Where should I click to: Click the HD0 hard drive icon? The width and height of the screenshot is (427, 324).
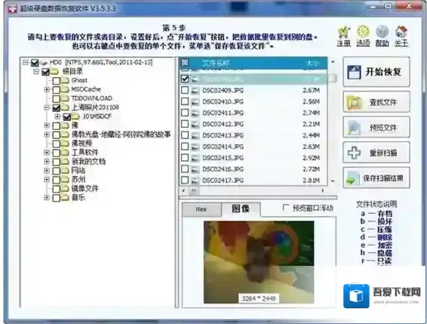(x=44, y=63)
